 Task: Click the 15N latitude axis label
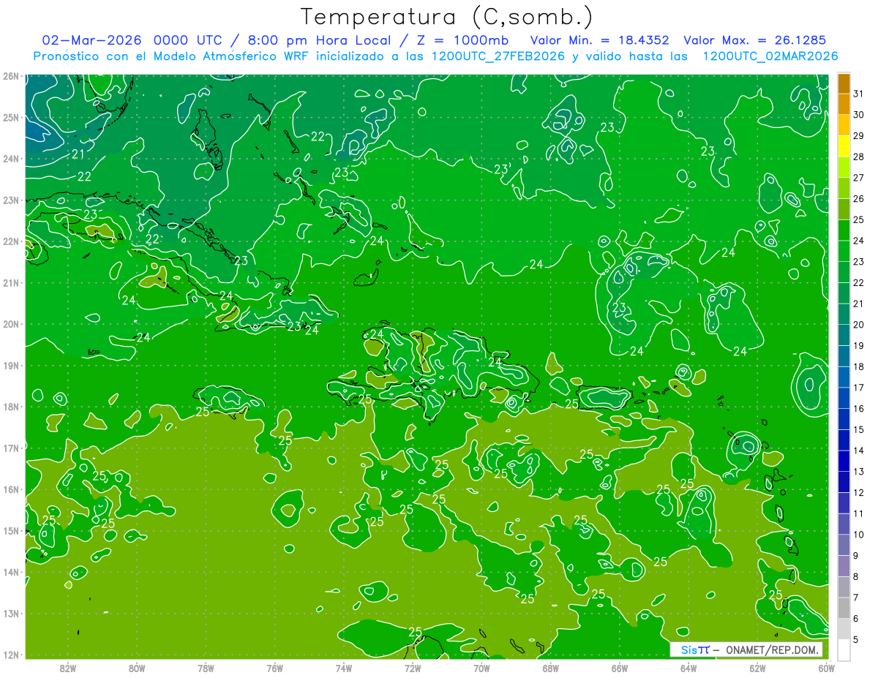click(10, 531)
